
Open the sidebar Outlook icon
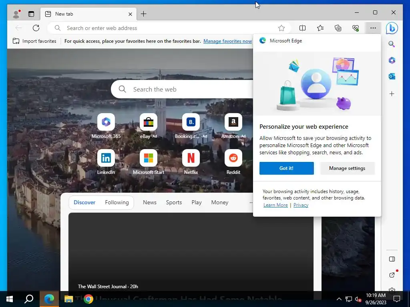click(392, 76)
